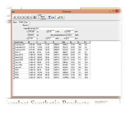This screenshot has height=113, width=130.
Task: Edit the A area field showing 10.0
Action: click(x=51, y=38)
